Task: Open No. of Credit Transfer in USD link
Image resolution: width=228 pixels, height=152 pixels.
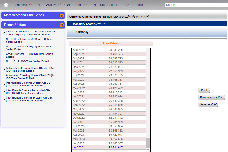Action: click(29, 40)
